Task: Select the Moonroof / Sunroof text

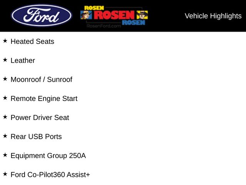Action: click(41, 79)
